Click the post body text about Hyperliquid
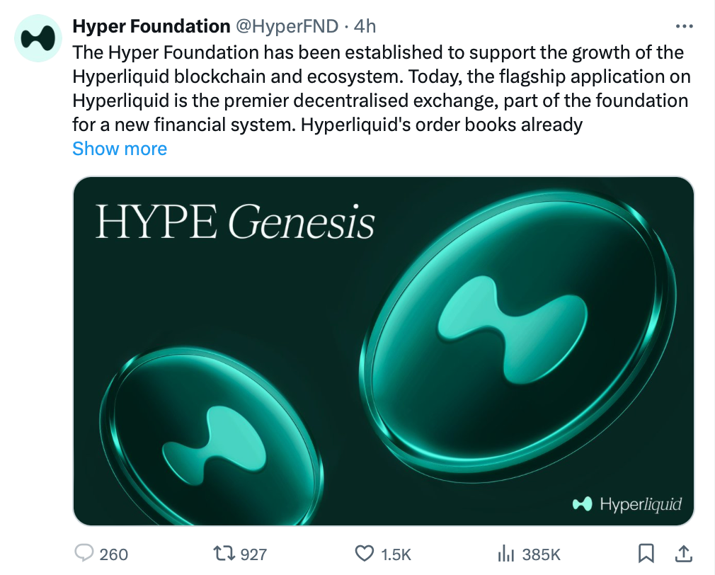Viewport: 715px width, 575px height. point(382,89)
